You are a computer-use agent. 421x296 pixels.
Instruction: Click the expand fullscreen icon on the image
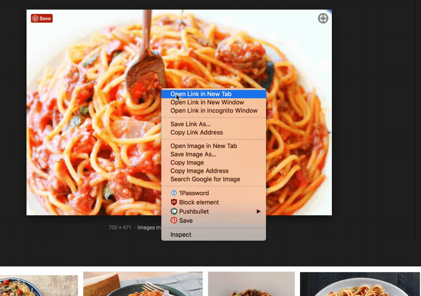323,18
